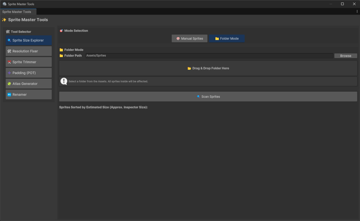
Task: Choose the Padding (POT) tool
Action: [x=28, y=73]
